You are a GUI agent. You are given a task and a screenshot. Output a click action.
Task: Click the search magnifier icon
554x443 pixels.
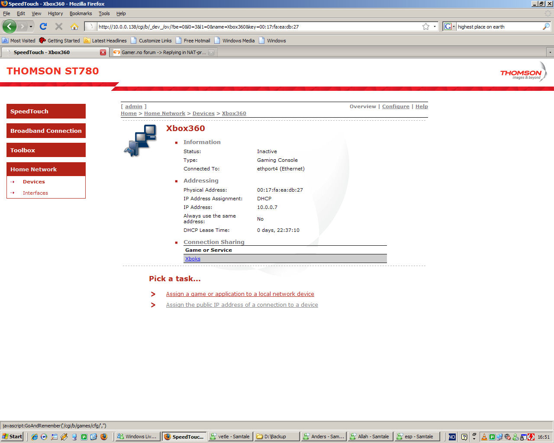coord(546,26)
